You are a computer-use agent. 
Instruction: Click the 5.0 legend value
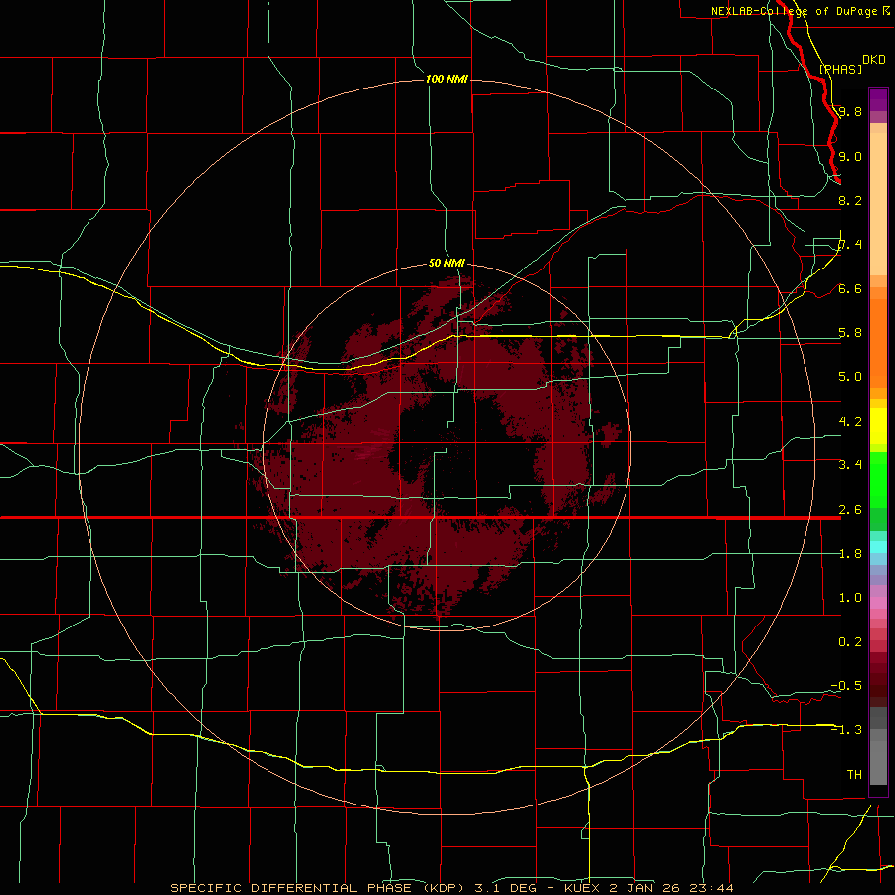(850, 377)
